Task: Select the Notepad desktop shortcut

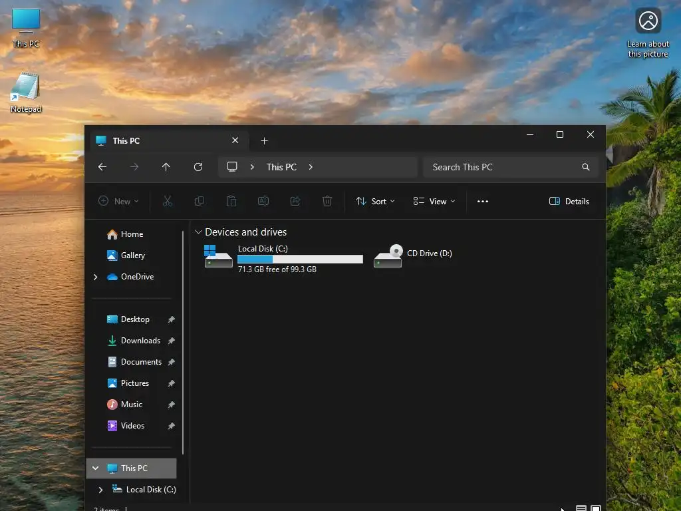Action: pyautogui.click(x=26, y=93)
